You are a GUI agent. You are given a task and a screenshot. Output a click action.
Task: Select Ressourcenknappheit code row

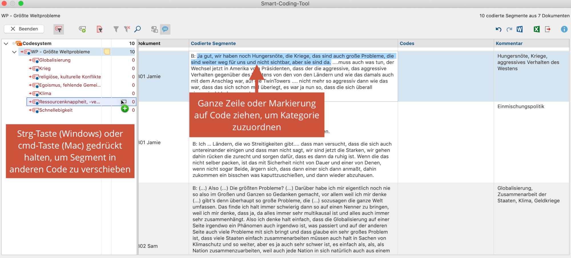pyautogui.click(x=81, y=102)
